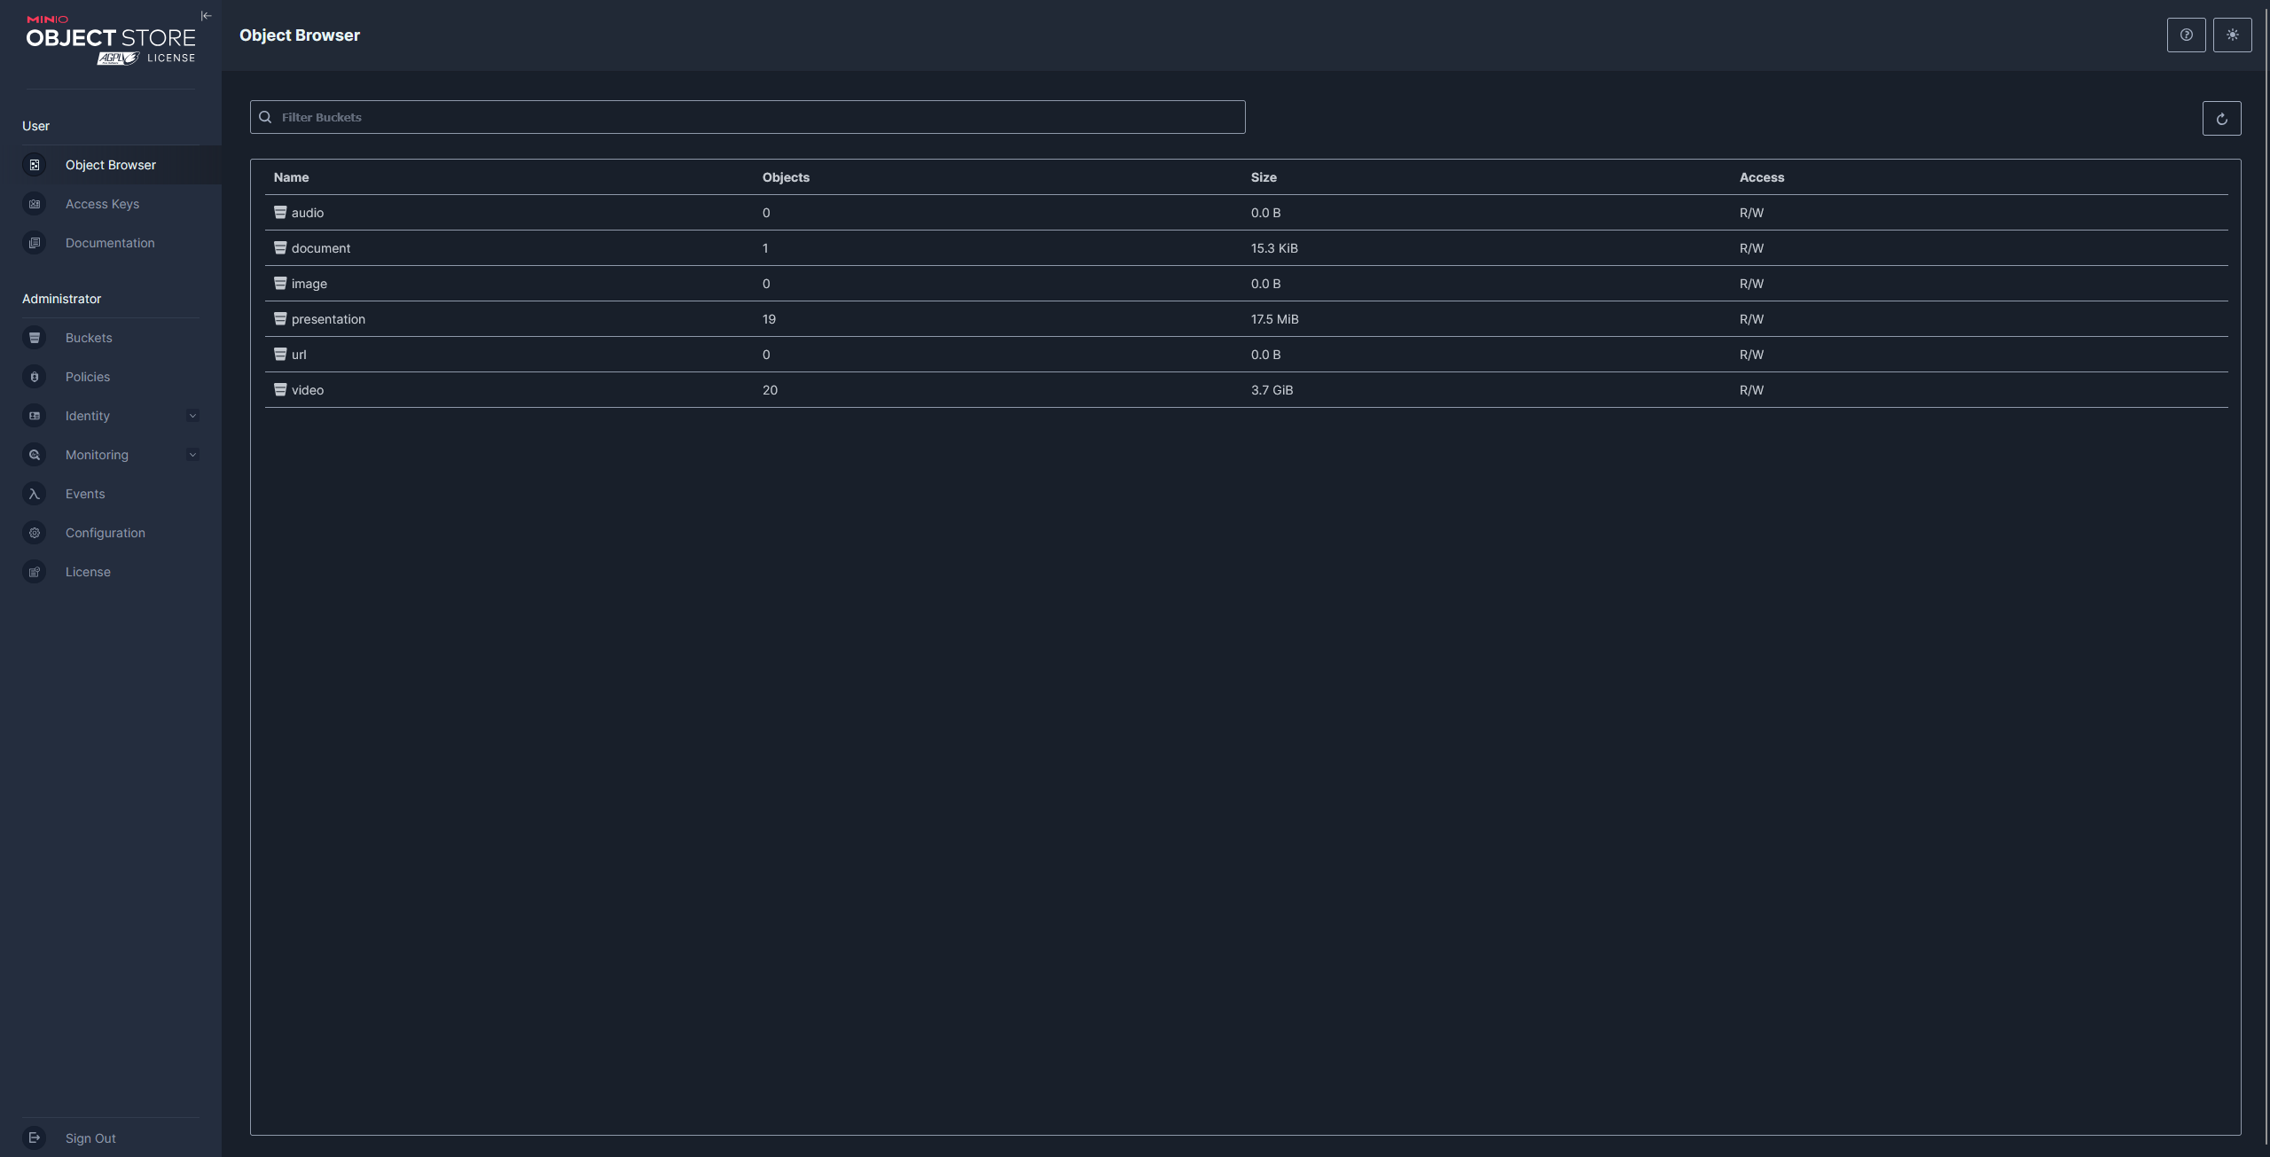2270x1157 pixels.
Task: Click the url bucket icon
Action: coord(280,354)
